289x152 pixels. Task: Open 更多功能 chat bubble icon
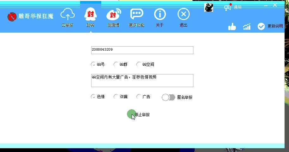point(137,15)
